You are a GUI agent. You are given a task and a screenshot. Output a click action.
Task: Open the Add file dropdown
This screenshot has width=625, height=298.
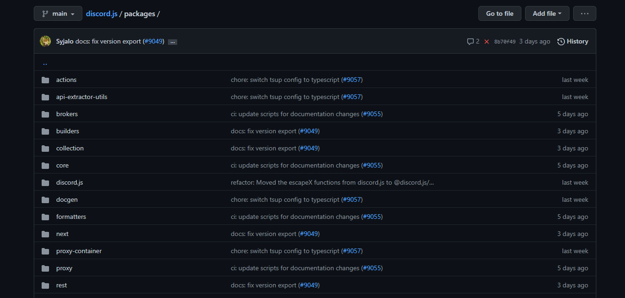tap(547, 13)
